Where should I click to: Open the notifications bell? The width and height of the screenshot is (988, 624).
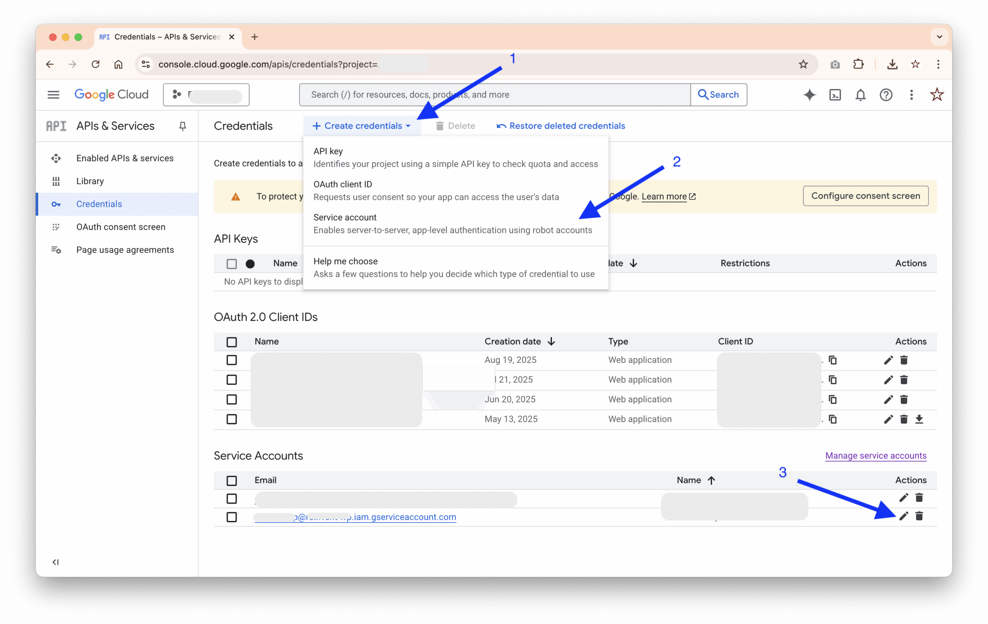(x=860, y=95)
